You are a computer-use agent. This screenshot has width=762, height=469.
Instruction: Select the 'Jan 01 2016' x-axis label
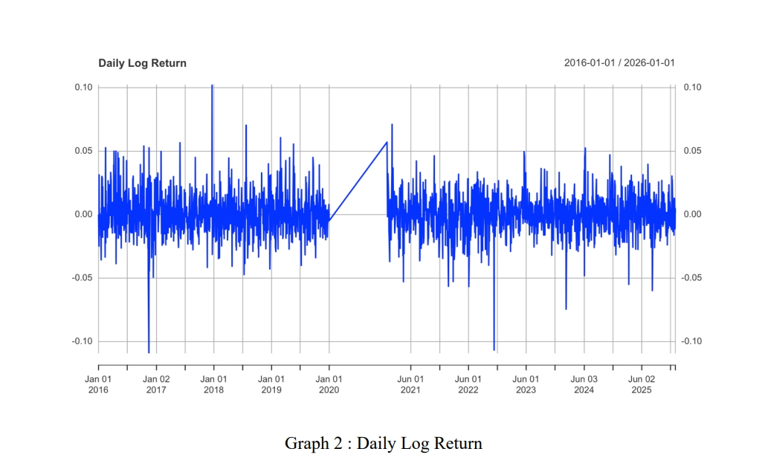98,384
